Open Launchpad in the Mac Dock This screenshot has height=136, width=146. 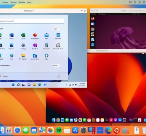pyautogui.click(x=9, y=130)
